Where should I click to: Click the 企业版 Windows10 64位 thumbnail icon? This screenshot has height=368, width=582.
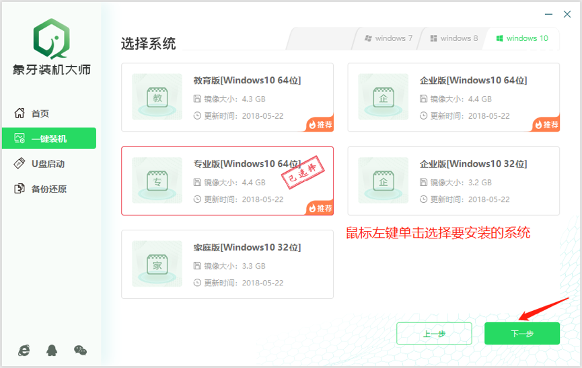tap(383, 97)
